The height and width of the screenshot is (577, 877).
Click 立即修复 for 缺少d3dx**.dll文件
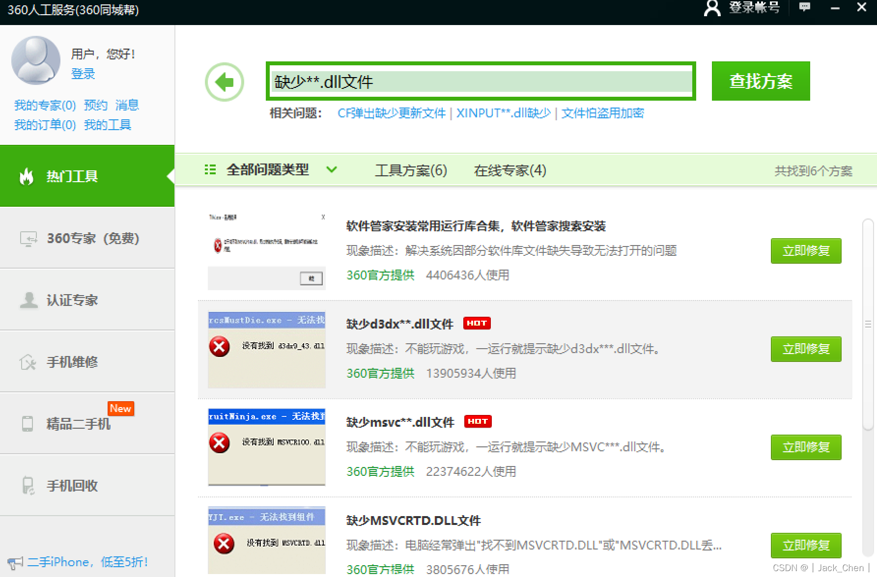click(806, 349)
